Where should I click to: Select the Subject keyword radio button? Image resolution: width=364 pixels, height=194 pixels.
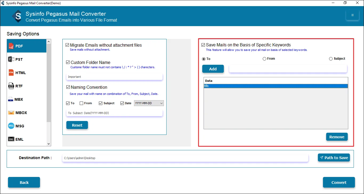[x=331, y=59]
